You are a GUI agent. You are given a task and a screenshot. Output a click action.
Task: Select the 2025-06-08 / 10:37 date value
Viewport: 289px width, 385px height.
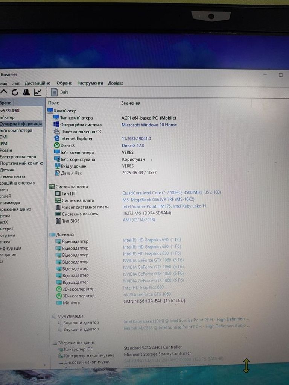coord(139,173)
